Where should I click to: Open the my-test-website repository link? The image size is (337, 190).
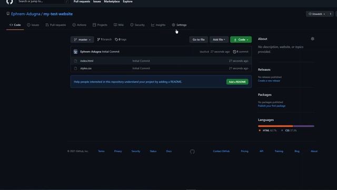58,14
